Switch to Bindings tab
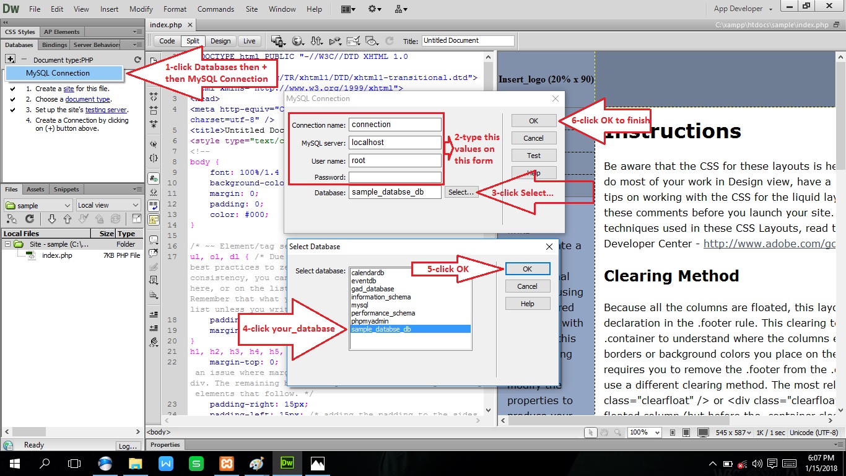The height and width of the screenshot is (476, 846). (x=55, y=45)
